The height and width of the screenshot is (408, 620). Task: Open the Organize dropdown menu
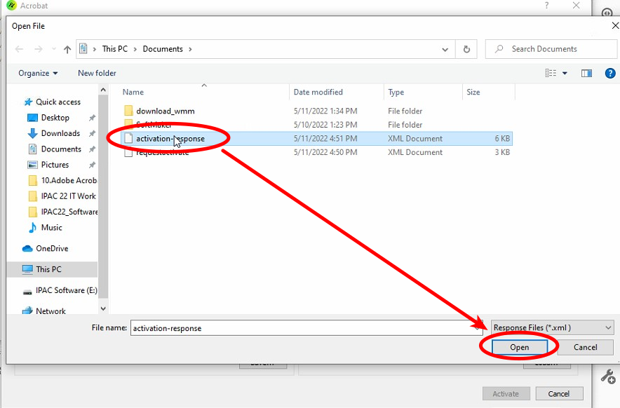coord(38,73)
